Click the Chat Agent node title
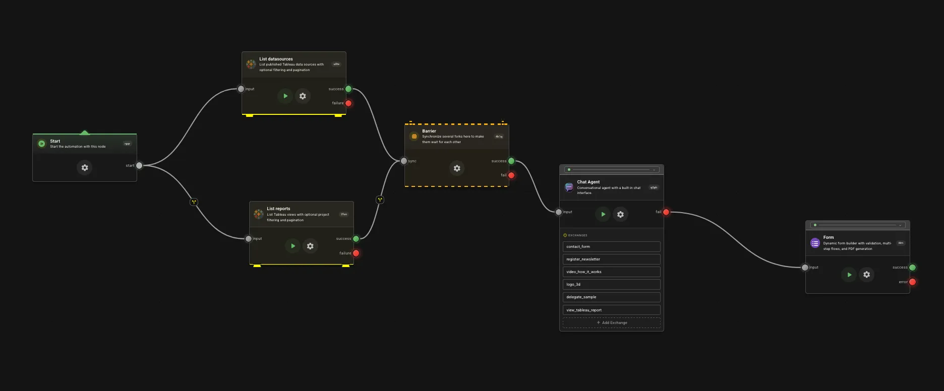This screenshot has width=944, height=391. [x=588, y=182]
